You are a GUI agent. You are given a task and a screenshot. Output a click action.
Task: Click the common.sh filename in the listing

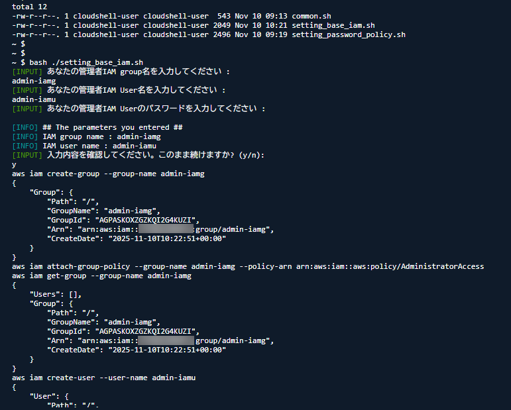click(308, 15)
